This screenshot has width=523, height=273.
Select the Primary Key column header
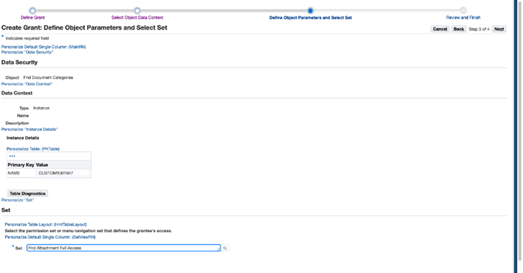(x=21, y=165)
